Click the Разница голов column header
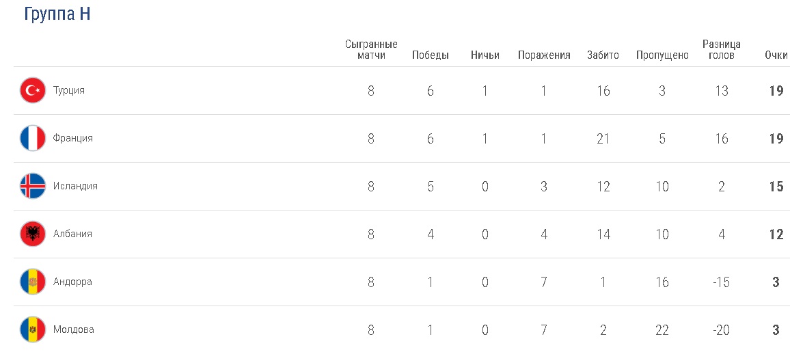Image resolution: width=790 pixels, height=352 pixels. pyautogui.click(x=721, y=50)
